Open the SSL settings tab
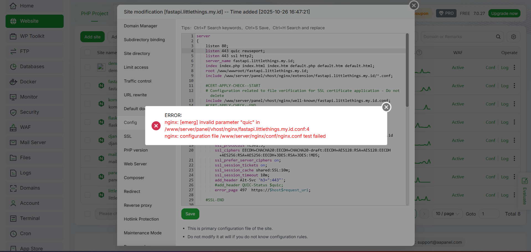531x252 pixels. coord(131,136)
